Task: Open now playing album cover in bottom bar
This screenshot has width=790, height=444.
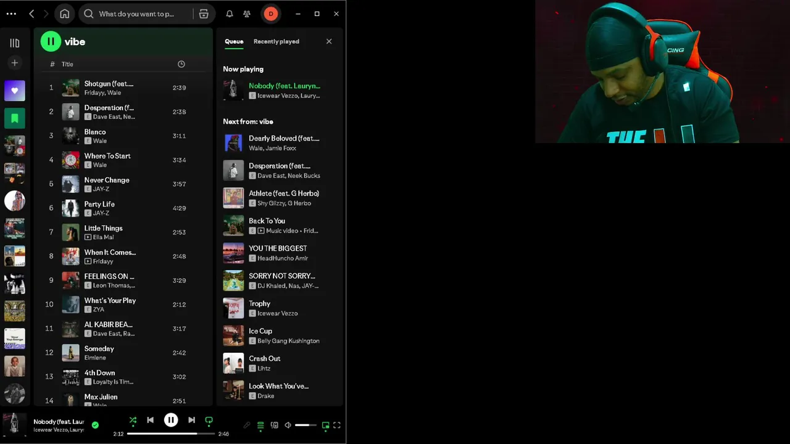Action: point(15,425)
